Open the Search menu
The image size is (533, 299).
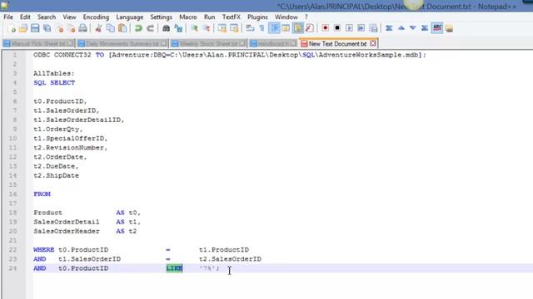click(47, 17)
